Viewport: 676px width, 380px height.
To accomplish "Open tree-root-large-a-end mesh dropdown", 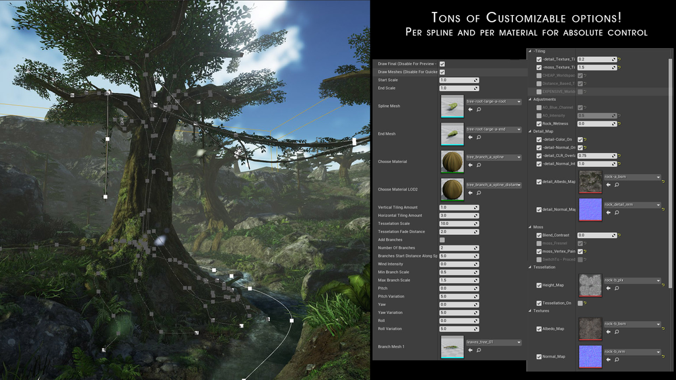I will click(494, 130).
